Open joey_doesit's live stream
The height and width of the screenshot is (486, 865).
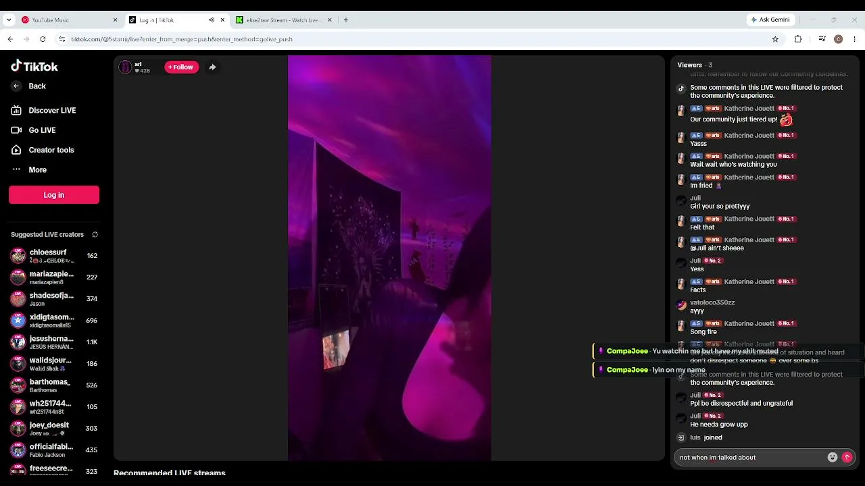pos(54,429)
